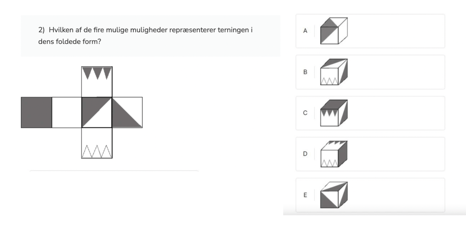This screenshot has width=466, height=227.
Task: Choose answer option D
Action: pyautogui.click(x=370, y=154)
